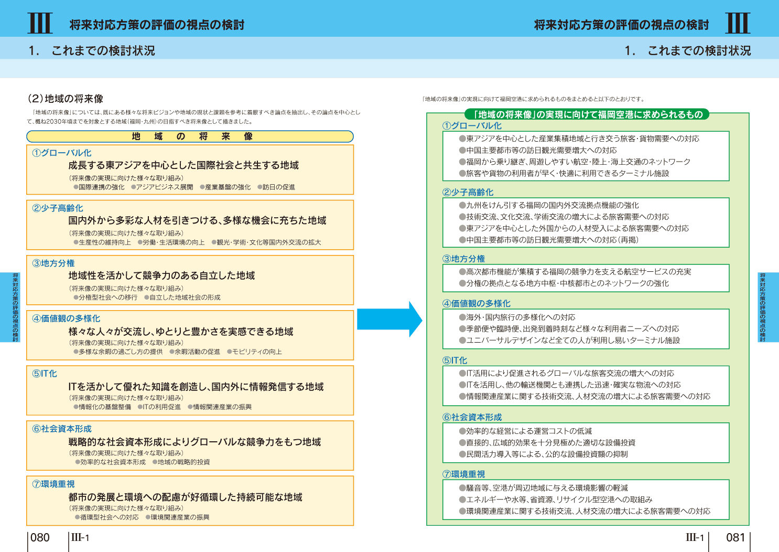Click page number 080
The image size is (779, 552).
40,537
